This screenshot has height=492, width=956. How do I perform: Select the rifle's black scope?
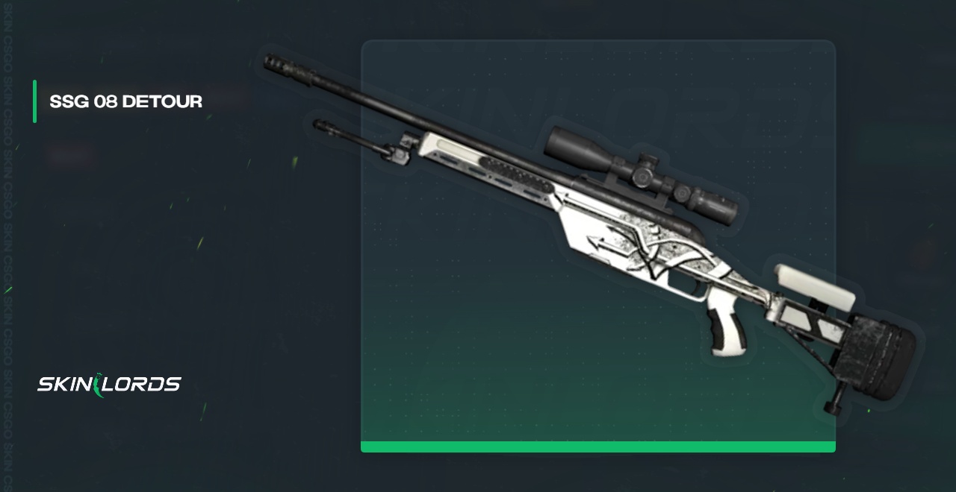[640, 170]
